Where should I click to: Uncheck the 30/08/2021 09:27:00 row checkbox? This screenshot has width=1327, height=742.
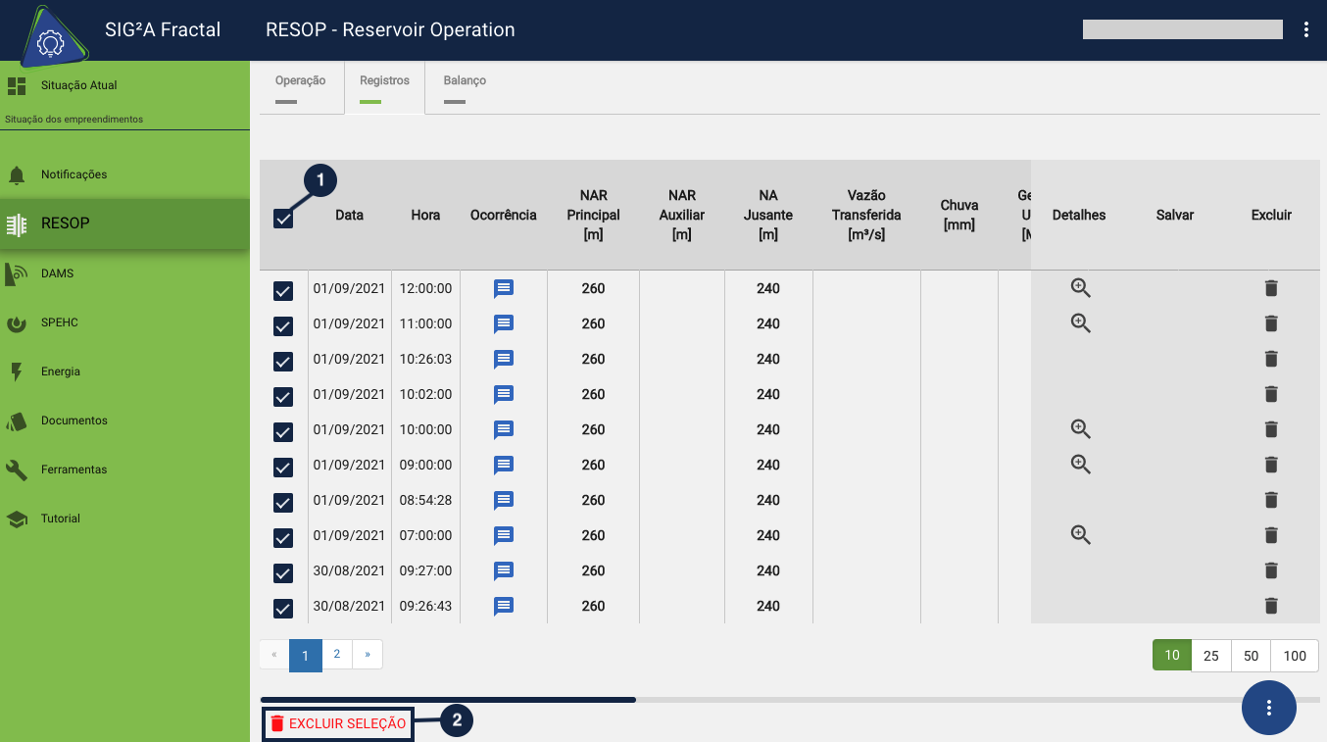283,572
